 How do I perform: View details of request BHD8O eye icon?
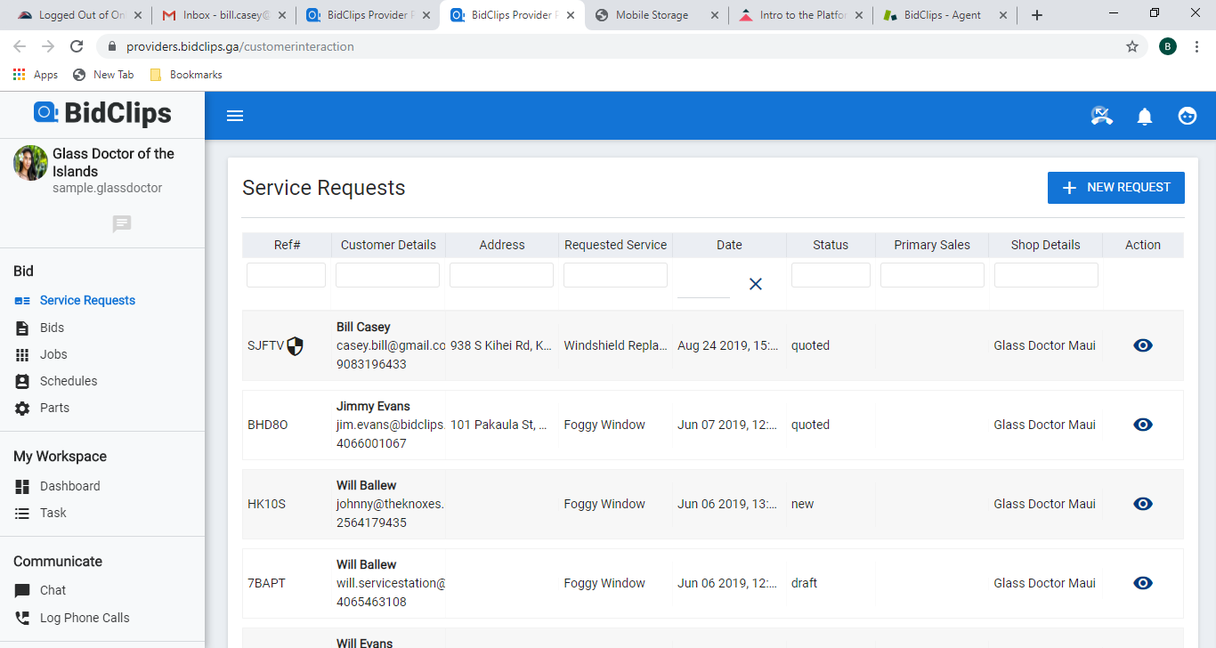point(1143,425)
